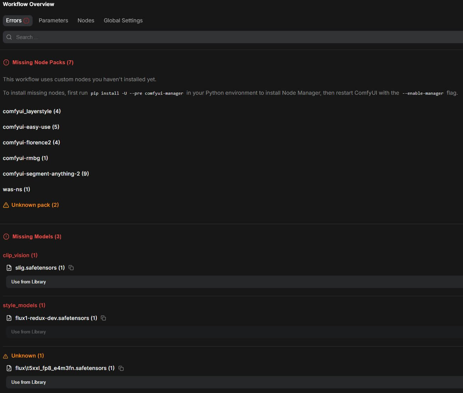
Task: Expand the comfyui-segment-anything-2 (9) pack
Action: pos(46,174)
